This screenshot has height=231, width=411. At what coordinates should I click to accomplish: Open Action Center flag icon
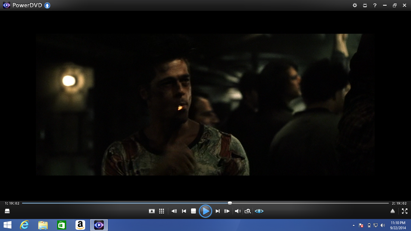(361, 225)
